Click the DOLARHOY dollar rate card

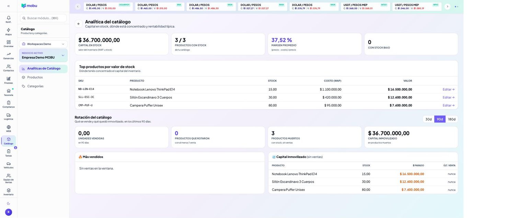coord(108,7)
